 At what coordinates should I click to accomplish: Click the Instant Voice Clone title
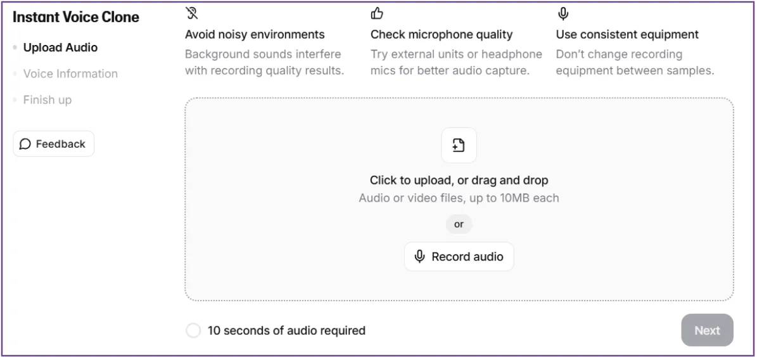(76, 17)
